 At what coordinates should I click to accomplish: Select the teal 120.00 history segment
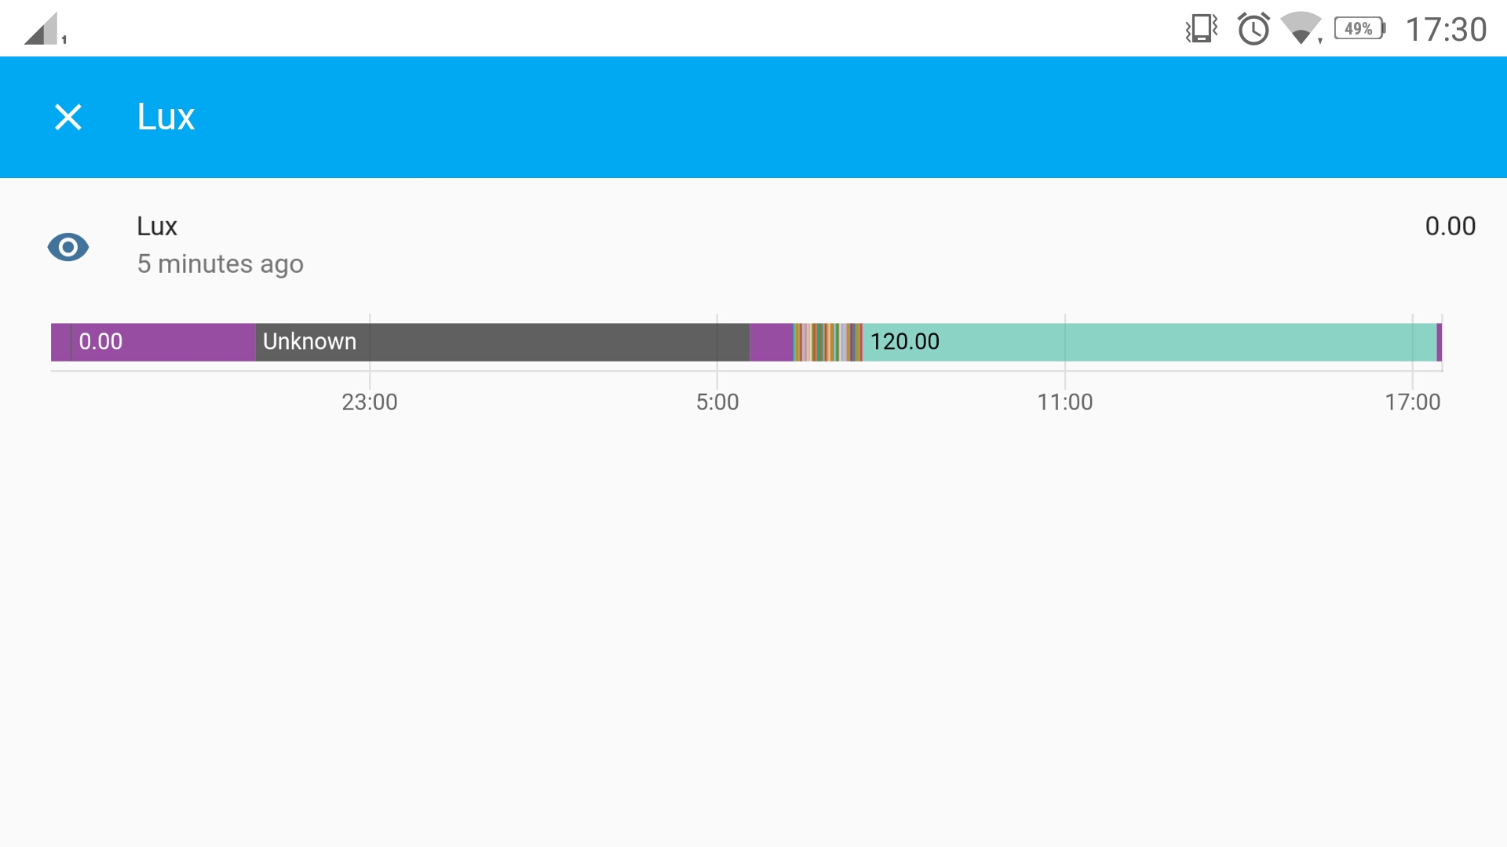[x=1150, y=342]
